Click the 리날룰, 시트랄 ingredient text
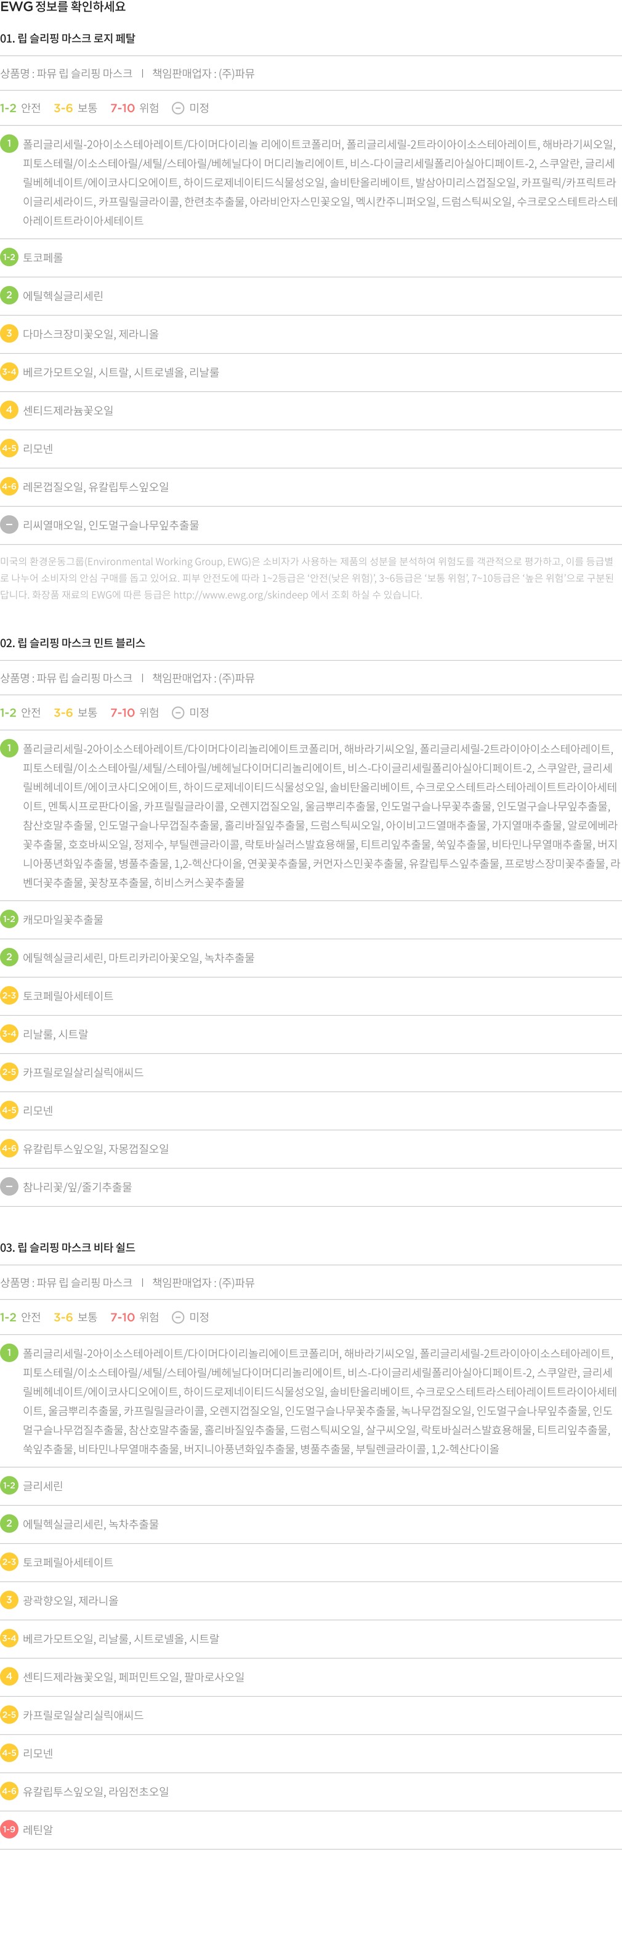The height and width of the screenshot is (1942, 622). point(55,1034)
